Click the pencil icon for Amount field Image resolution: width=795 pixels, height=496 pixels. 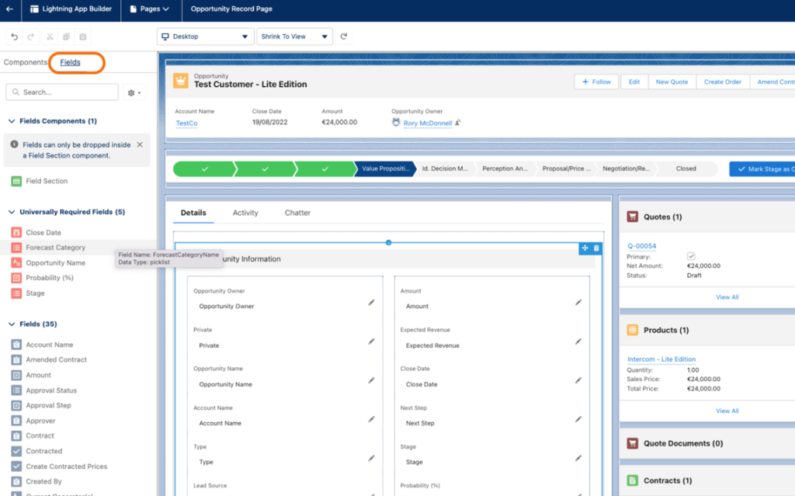pos(578,302)
